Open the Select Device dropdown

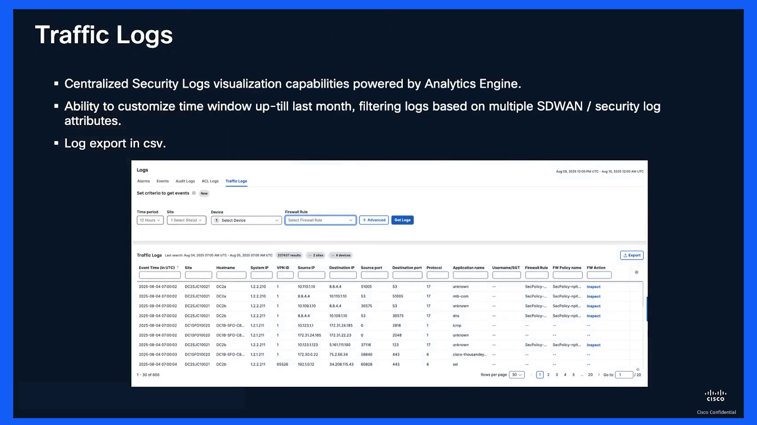246,220
